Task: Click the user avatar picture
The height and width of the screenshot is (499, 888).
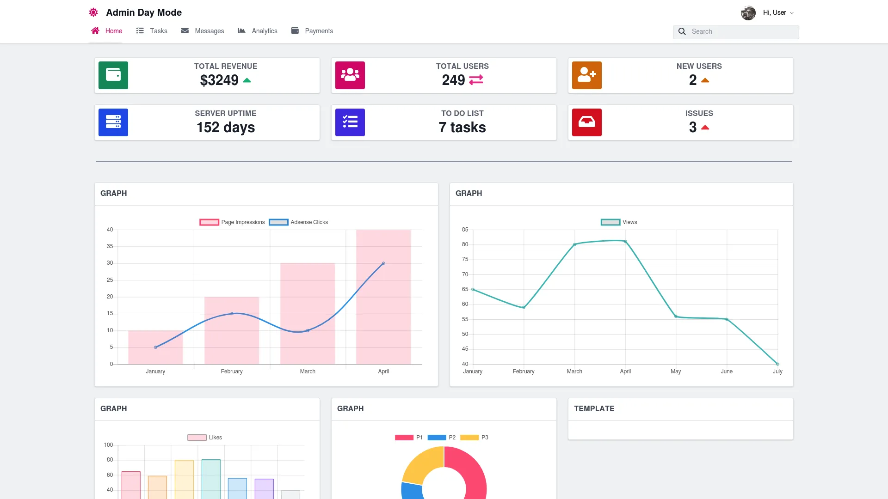Action: (748, 13)
